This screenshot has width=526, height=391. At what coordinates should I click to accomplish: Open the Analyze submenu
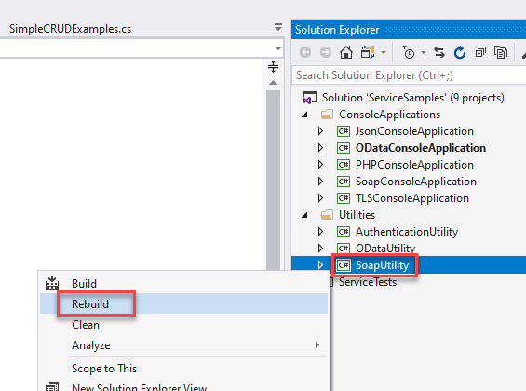pyautogui.click(x=183, y=345)
